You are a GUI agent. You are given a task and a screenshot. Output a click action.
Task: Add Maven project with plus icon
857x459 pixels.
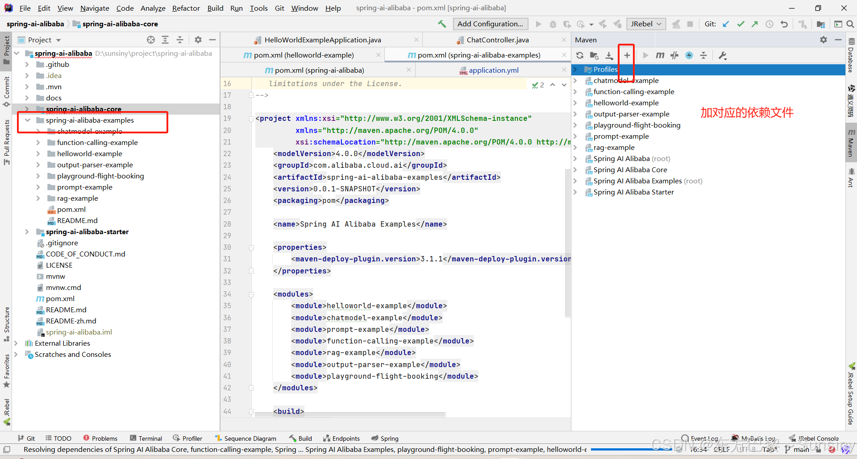coord(627,55)
